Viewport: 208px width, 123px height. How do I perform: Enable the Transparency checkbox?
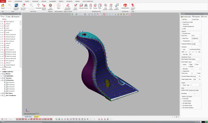click(x=182, y=41)
